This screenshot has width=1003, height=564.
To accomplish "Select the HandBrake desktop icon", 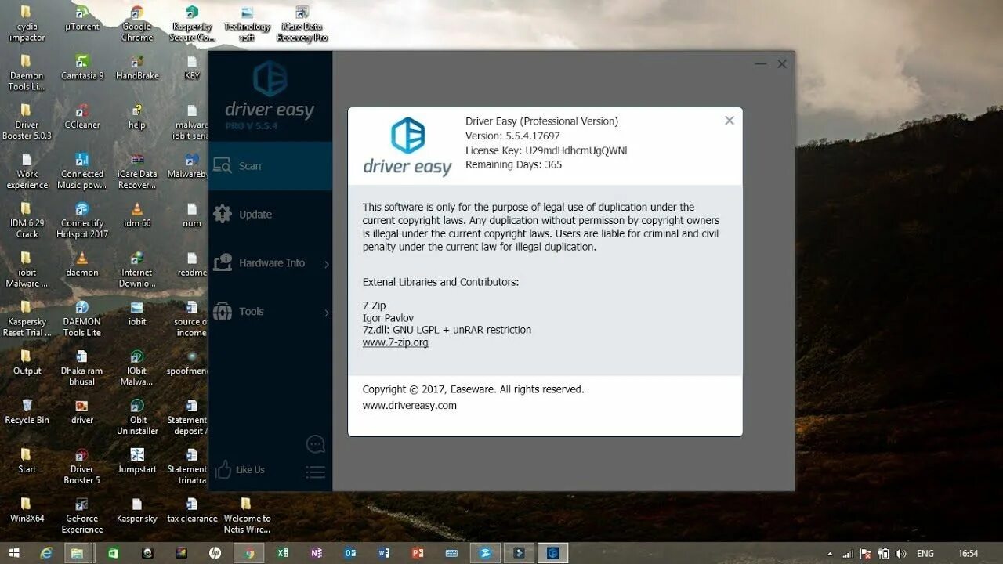I will point(137,67).
